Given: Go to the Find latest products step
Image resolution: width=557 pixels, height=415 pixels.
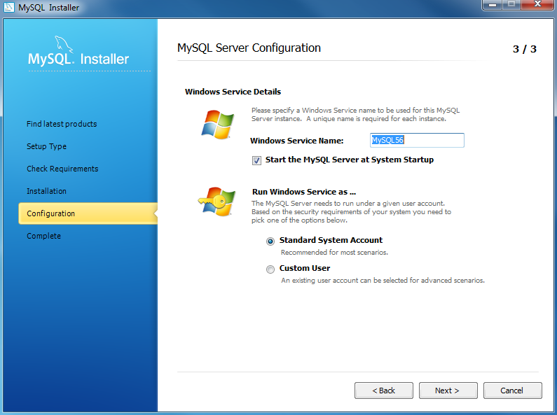Looking at the screenshot, I should point(62,124).
